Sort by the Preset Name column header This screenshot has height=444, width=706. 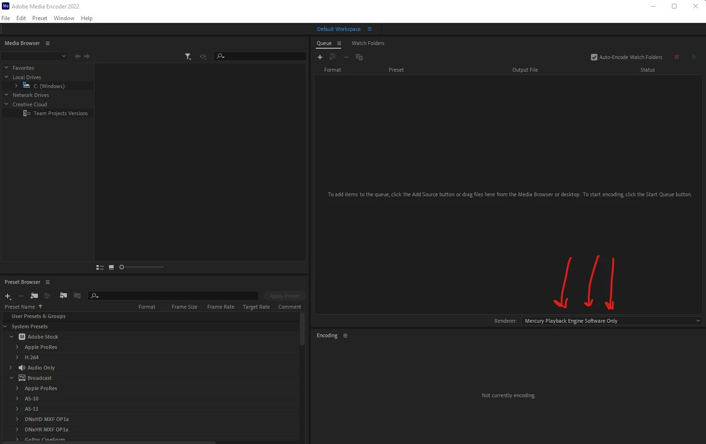tap(20, 307)
